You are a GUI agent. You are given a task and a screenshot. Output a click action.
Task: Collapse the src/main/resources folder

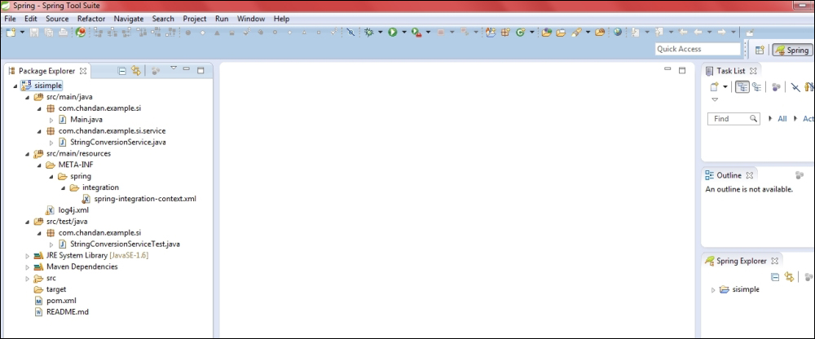[27, 153]
